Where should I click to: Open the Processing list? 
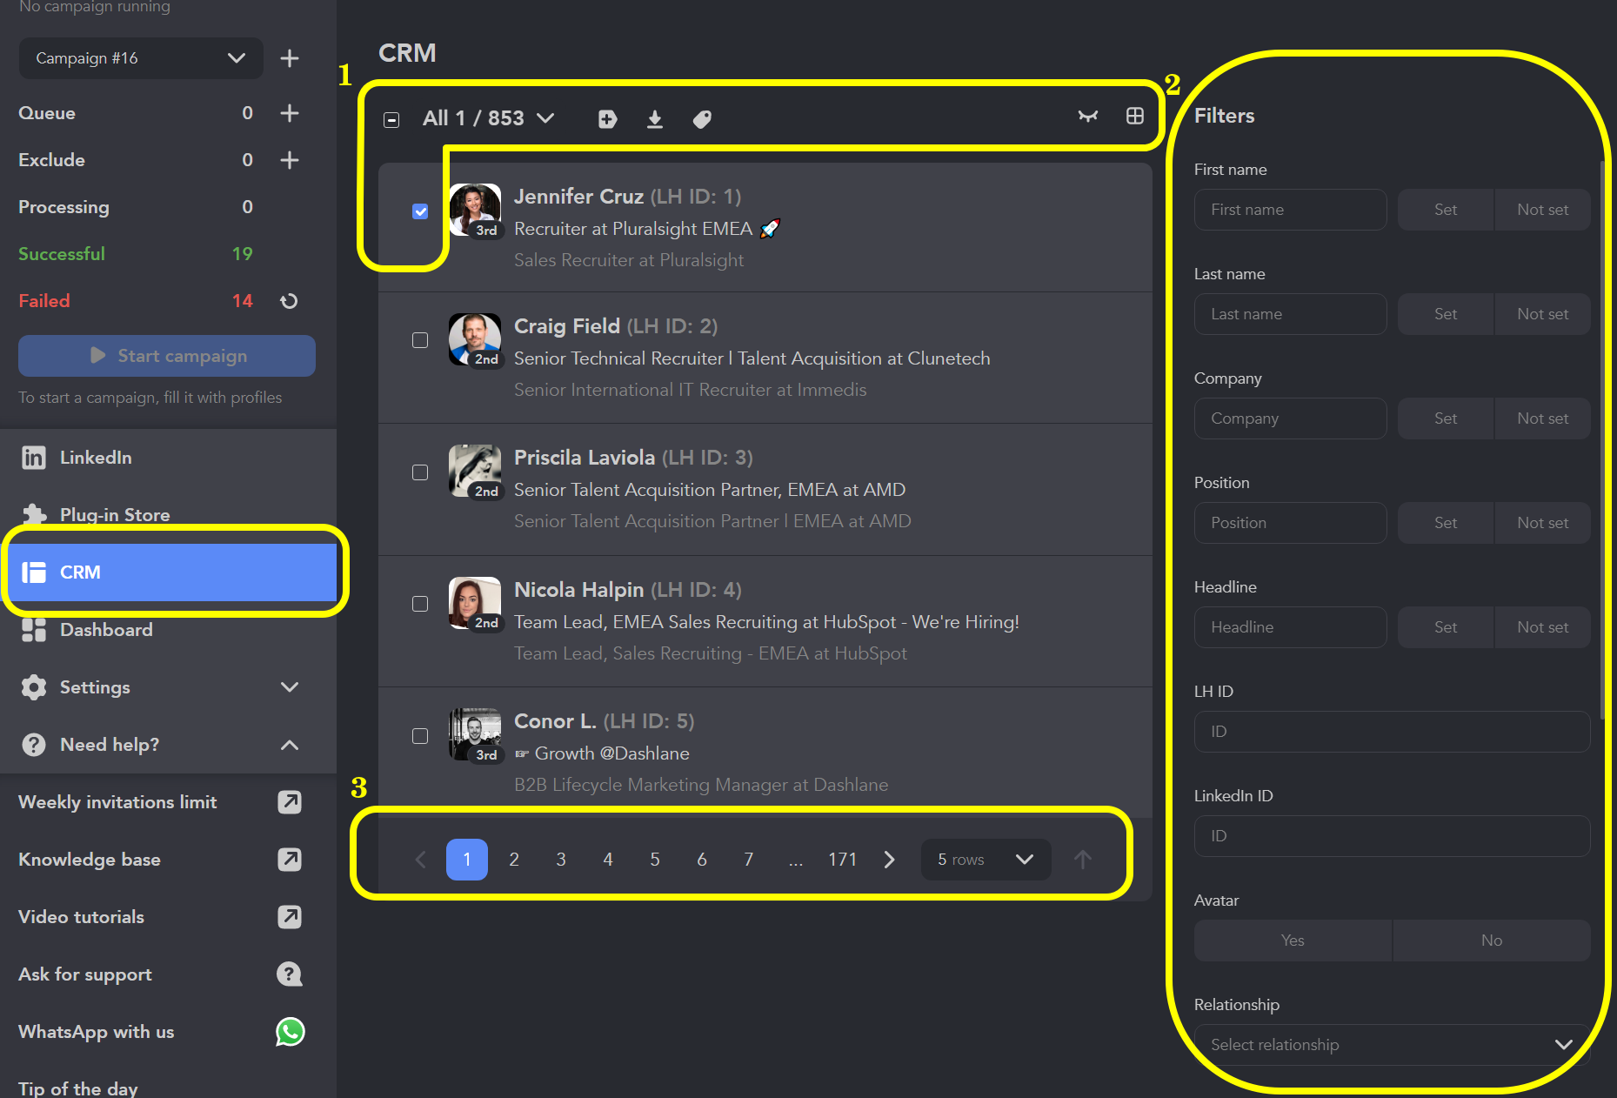click(x=135, y=207)
